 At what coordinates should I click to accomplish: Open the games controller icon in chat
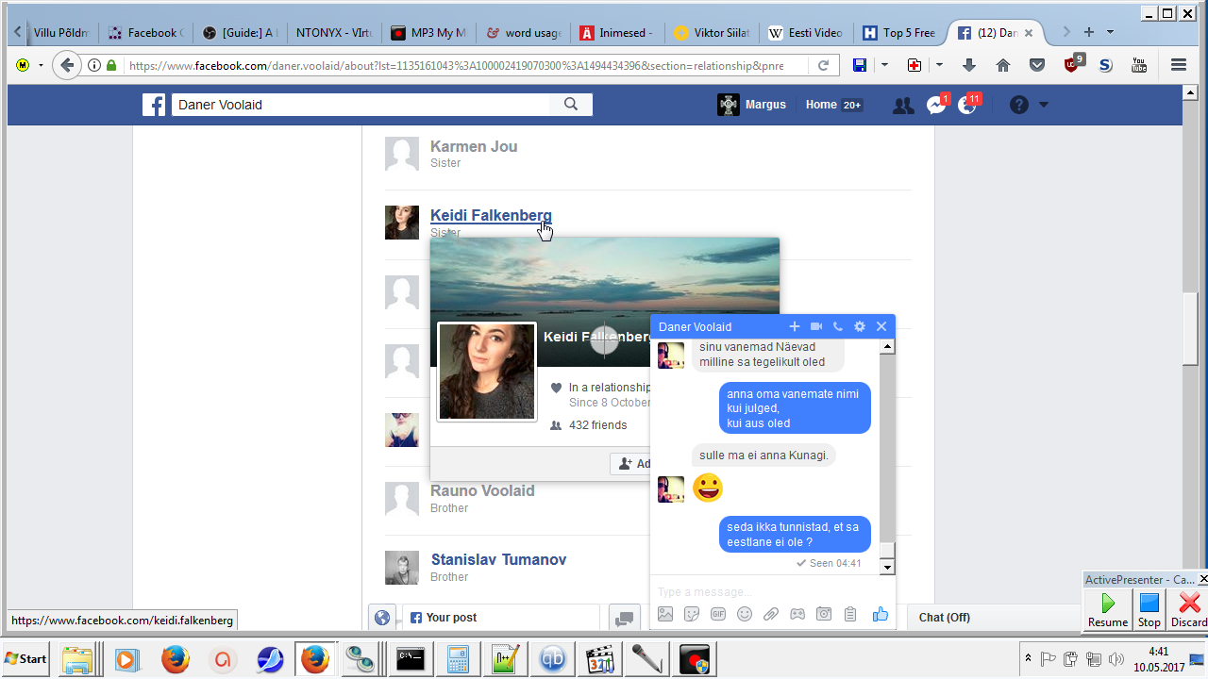(x=797, y=614)
